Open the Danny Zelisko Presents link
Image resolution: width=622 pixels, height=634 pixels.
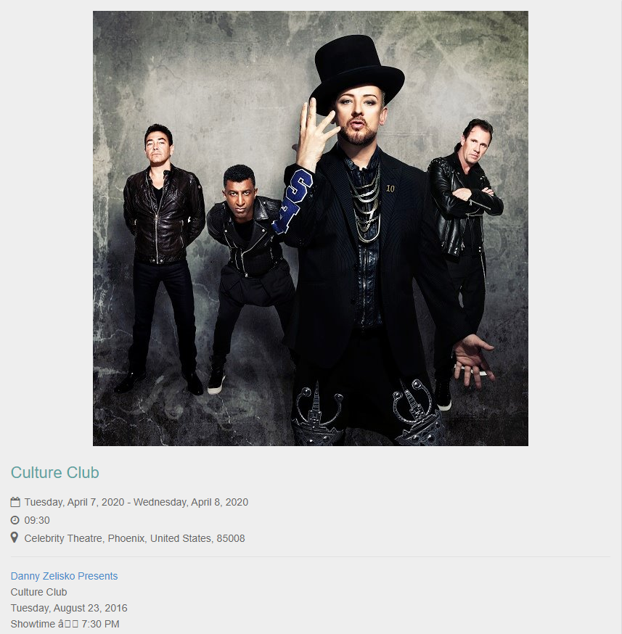[64, 576]
